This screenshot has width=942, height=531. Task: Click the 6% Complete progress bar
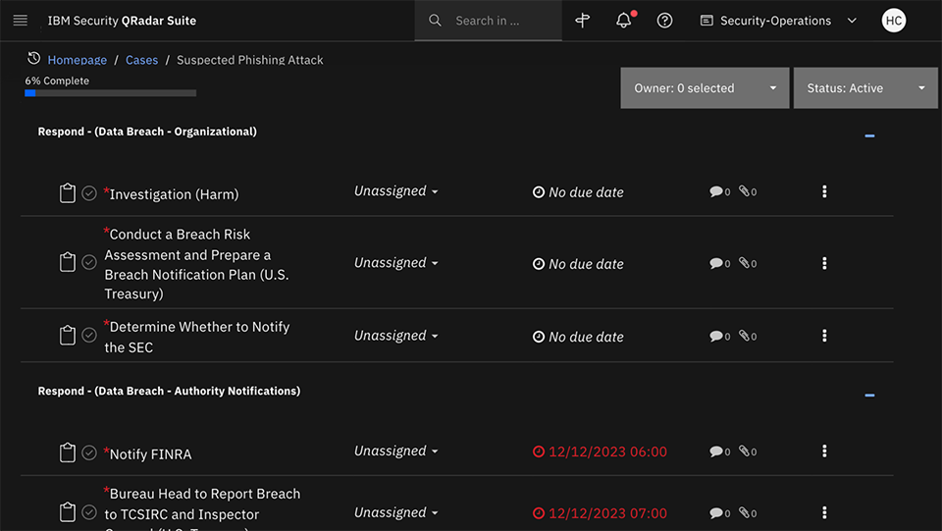(x=111, y=93)
